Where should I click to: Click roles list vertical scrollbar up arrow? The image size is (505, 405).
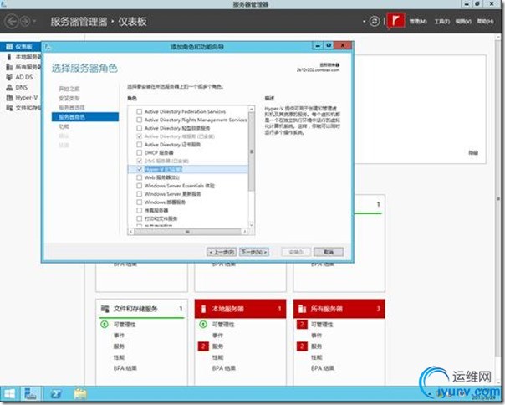click(252, 110)
